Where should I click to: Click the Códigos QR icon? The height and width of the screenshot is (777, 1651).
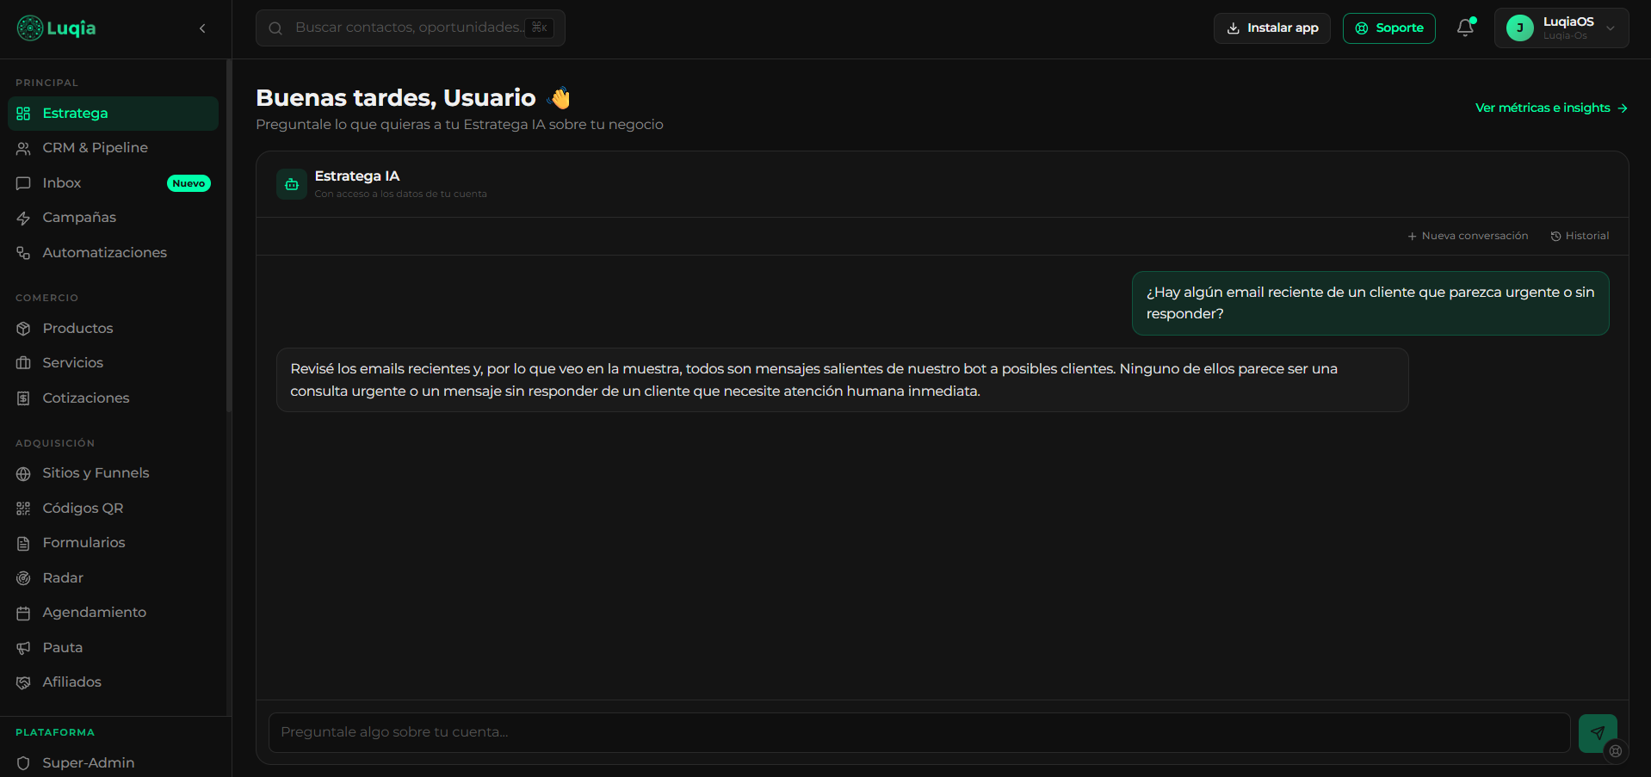23,509
